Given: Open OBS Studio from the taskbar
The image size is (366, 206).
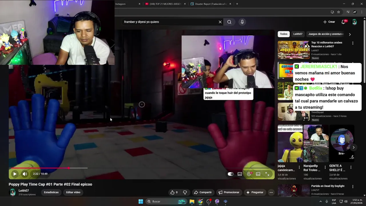Looking at the screenshot, I should point(209,201).
